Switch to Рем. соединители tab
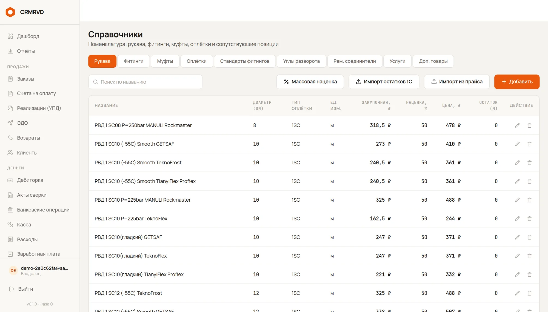The height and width of the screenshot is (312, 548). point(355,61)
